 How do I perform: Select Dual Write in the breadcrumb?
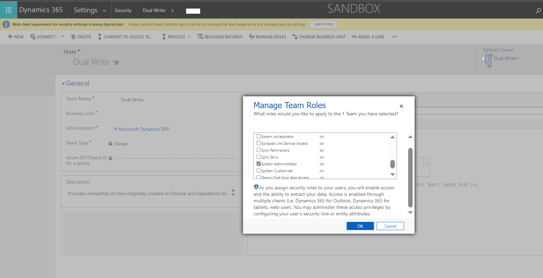pos(154,10)
